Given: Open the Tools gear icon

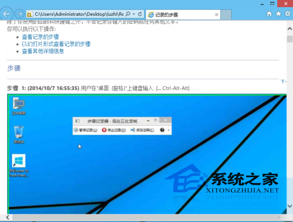Looking at the screenshot, I should (x=288, y=14).
